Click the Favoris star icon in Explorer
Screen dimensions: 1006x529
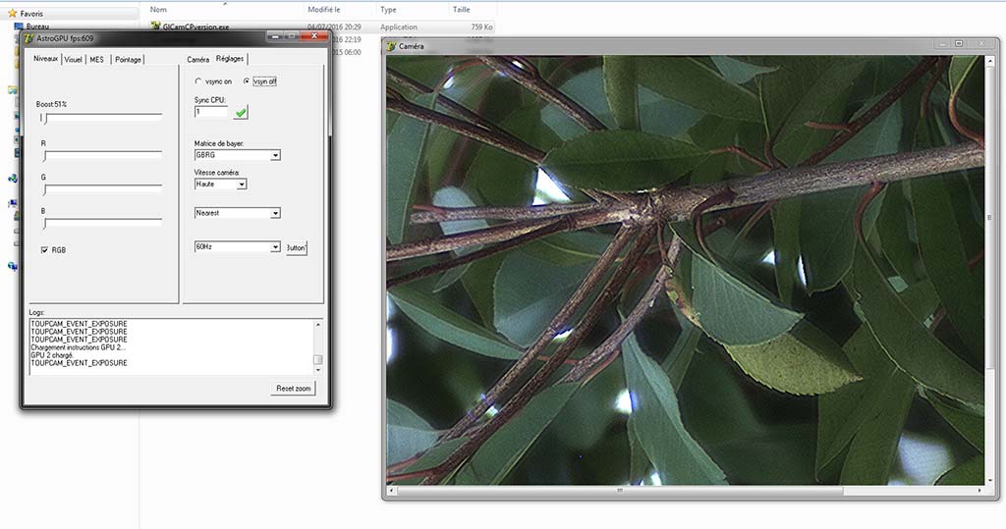pyautogui.click(x=12, y=14)
